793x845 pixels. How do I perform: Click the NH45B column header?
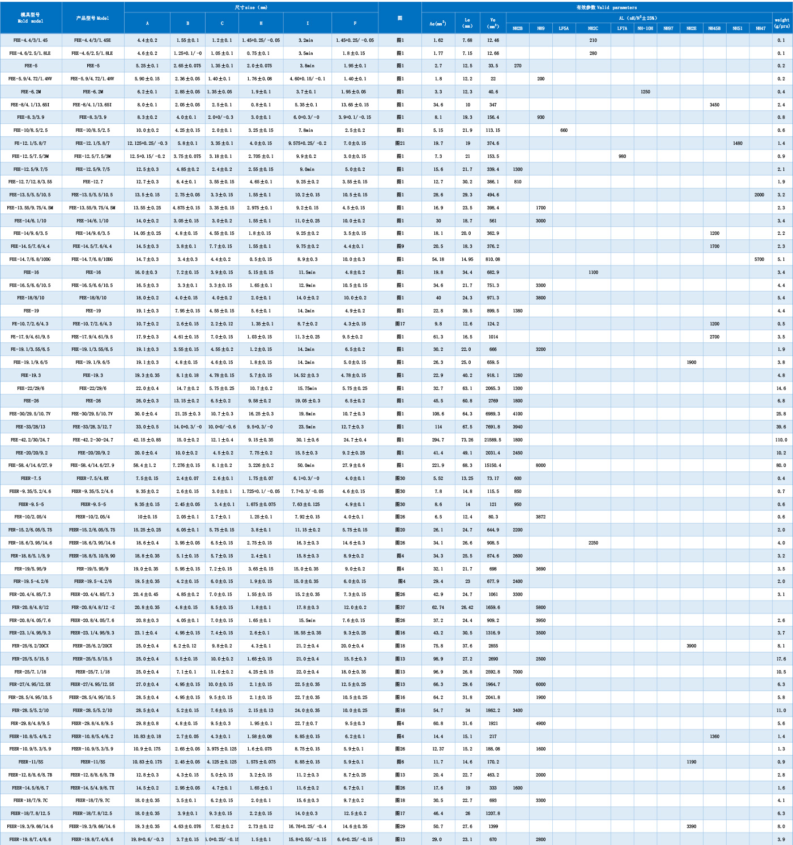(x=714, y=28)
